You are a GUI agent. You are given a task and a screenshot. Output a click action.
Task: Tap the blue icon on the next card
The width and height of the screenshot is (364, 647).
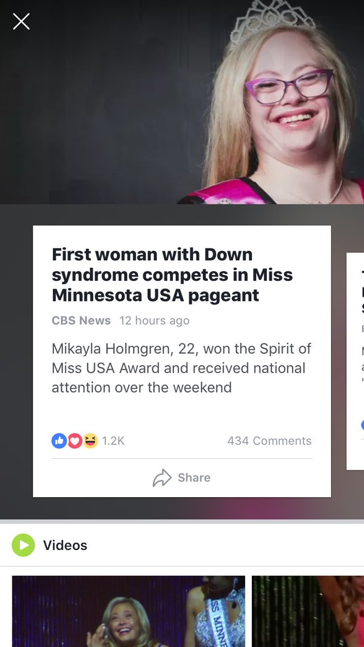pos(362,425)
